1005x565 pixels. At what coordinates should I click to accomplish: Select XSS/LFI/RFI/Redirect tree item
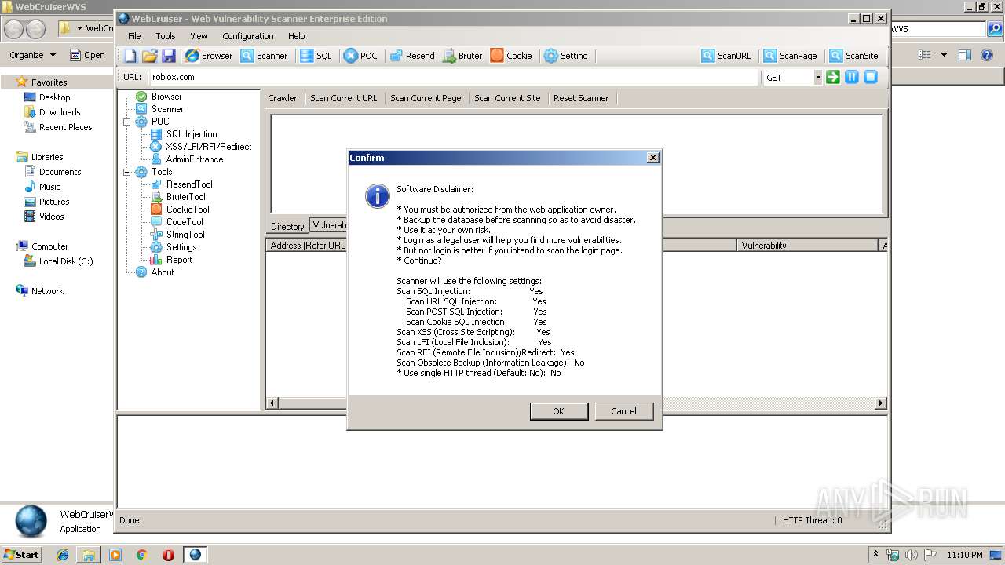(x=209, y=147)
